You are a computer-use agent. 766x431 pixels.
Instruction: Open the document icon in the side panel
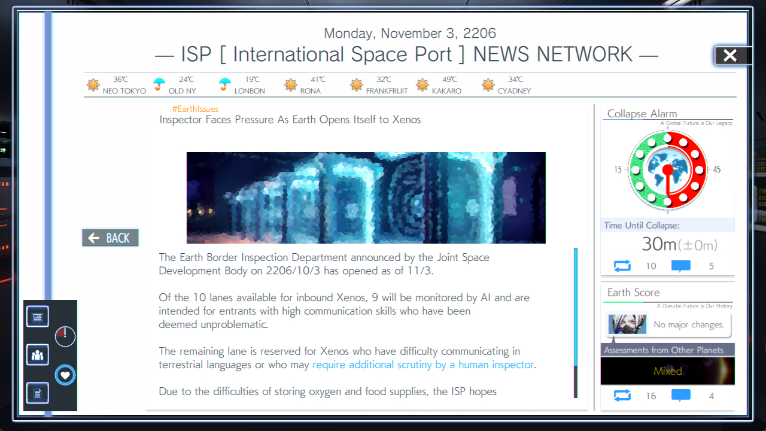pos(37,393)
